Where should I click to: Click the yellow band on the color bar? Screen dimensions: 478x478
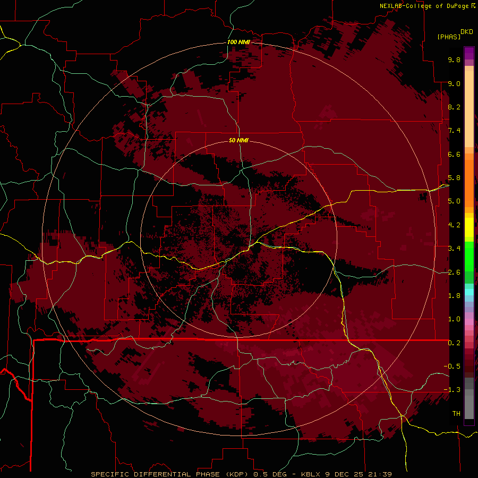click(469, 227)
